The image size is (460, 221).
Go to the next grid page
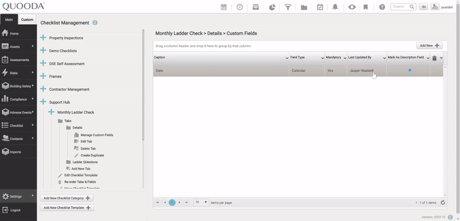pos(179,202)
